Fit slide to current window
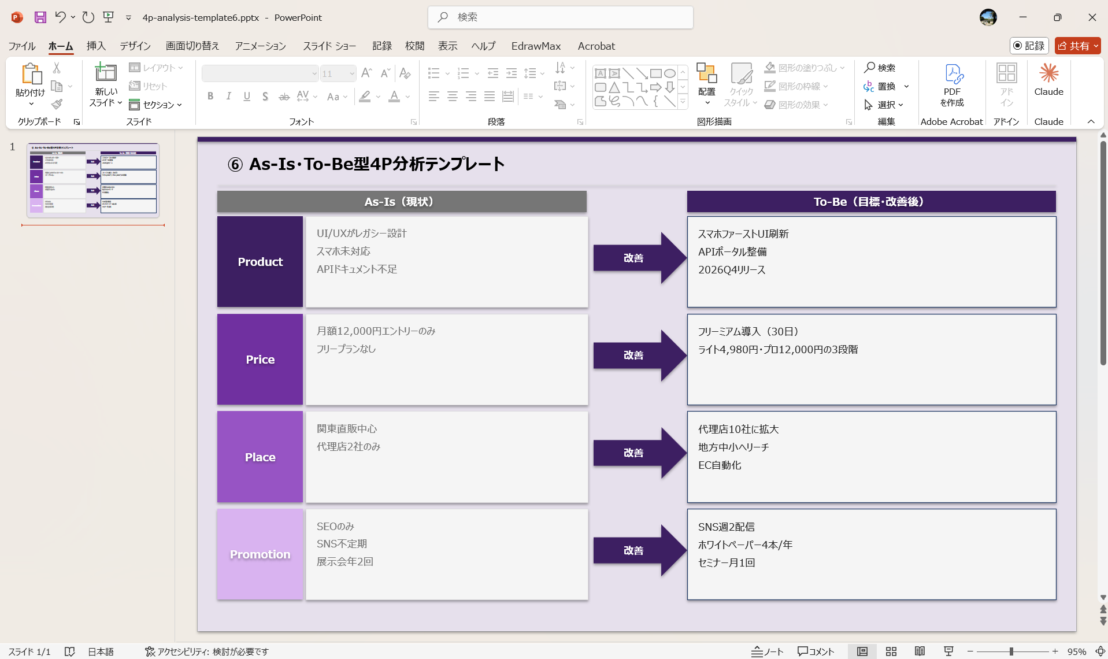This screenshot has height=659, width=1108. 1100,651
